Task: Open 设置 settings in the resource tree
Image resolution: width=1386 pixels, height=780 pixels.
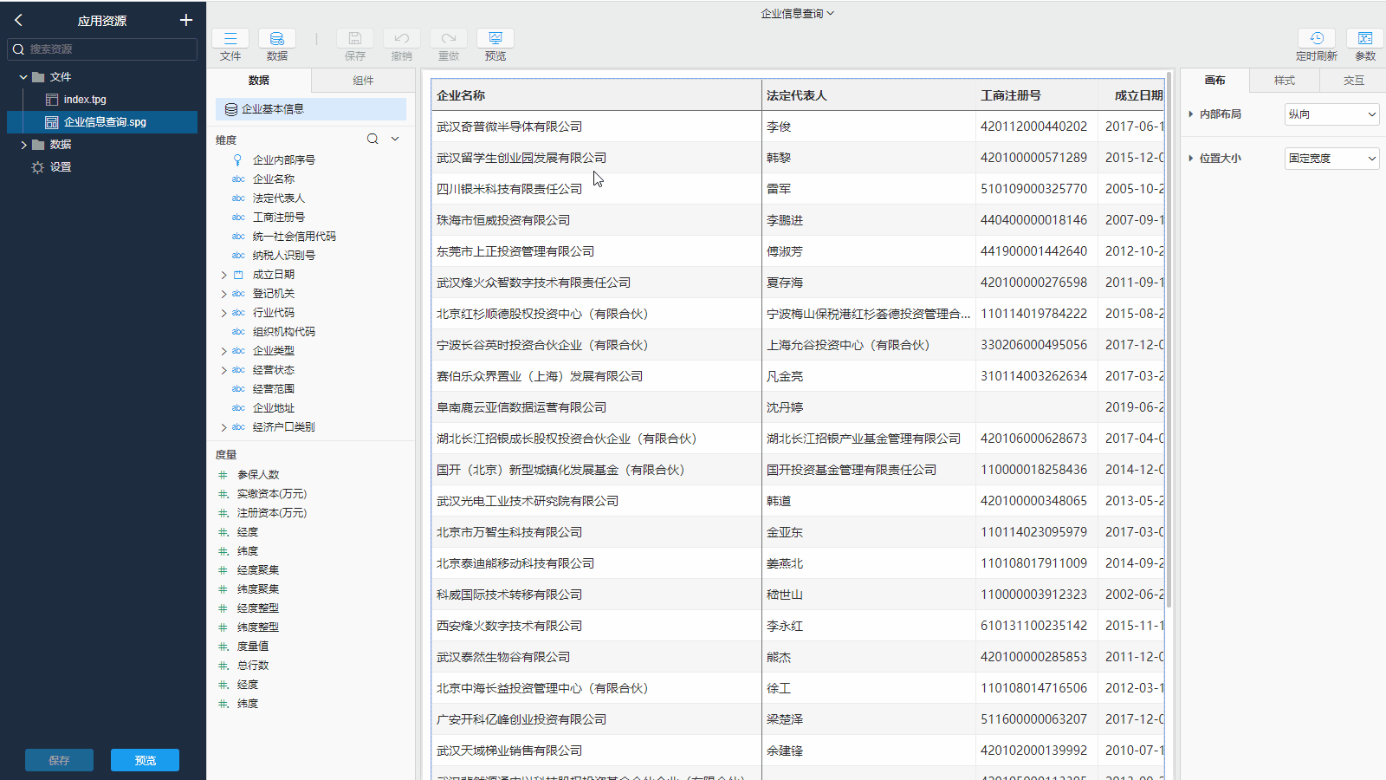Action: pyautogui.click(x=62, y=167)
